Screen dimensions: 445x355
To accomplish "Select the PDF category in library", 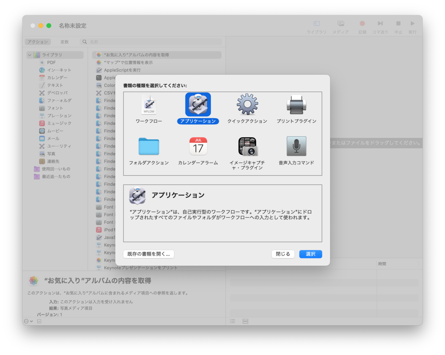I will tap(52, 62).
